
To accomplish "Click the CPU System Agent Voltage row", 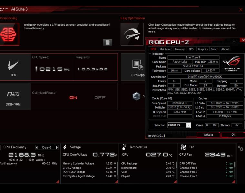I will coord(89,176).
